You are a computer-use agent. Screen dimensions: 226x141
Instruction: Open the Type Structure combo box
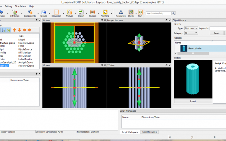click(x=191, y=28)
